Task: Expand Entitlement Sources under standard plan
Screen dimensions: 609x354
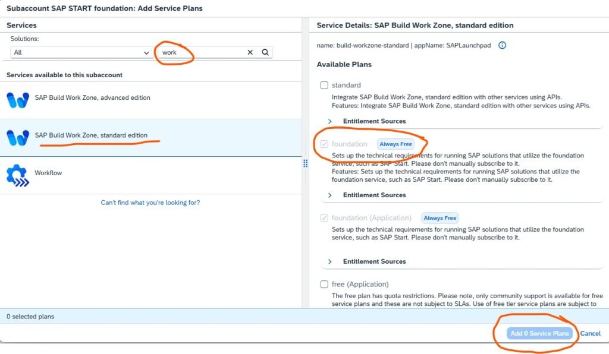Action: pos(330,121)
